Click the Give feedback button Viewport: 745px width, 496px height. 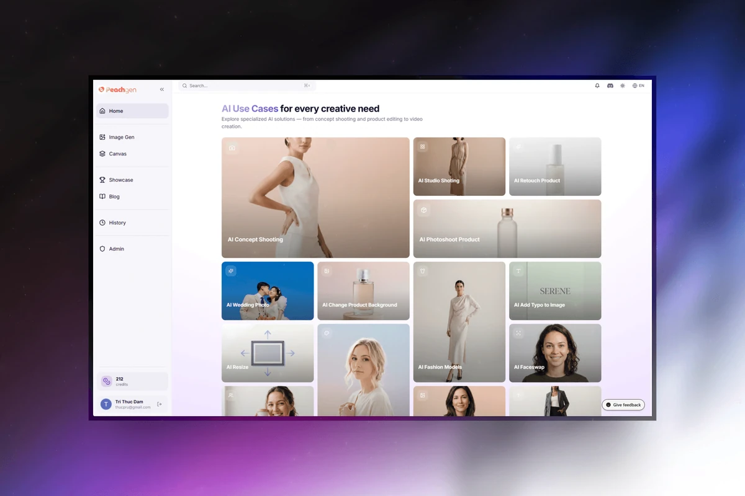623,405
